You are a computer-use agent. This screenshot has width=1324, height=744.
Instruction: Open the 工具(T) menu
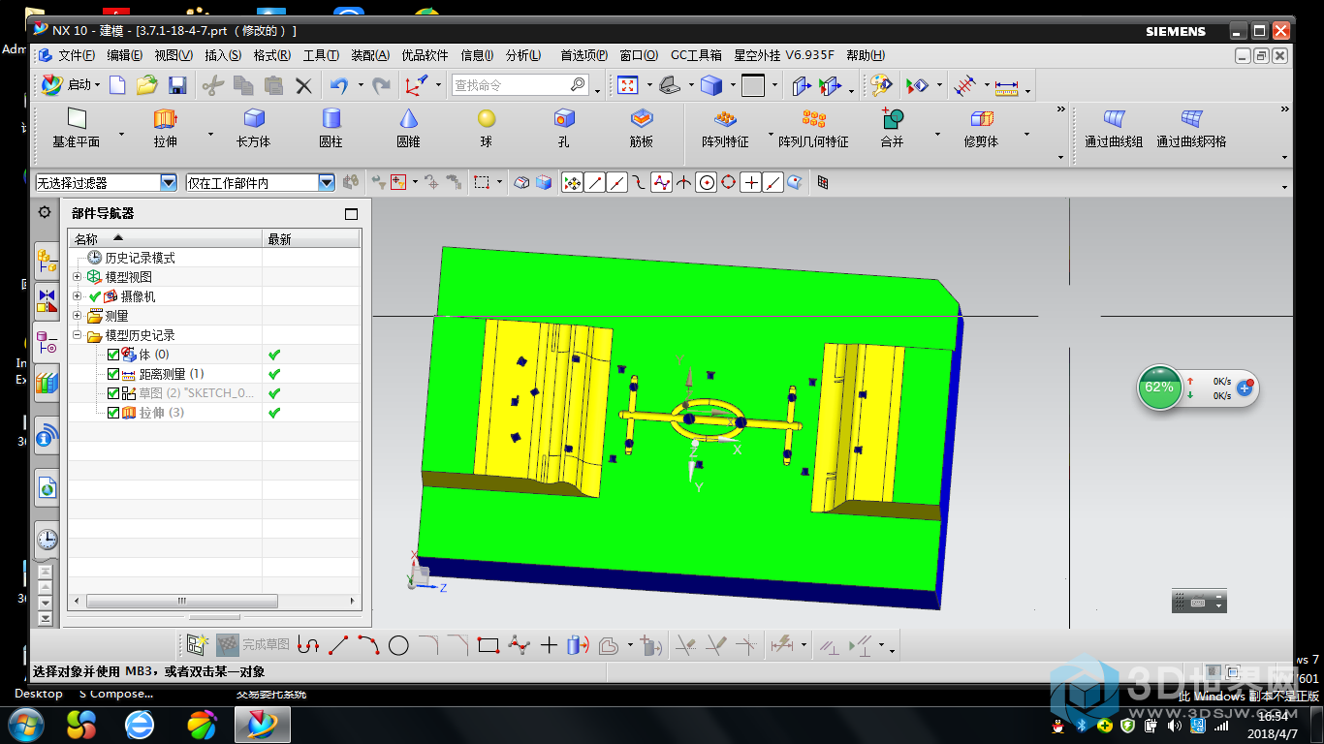[x=321, y=55]
